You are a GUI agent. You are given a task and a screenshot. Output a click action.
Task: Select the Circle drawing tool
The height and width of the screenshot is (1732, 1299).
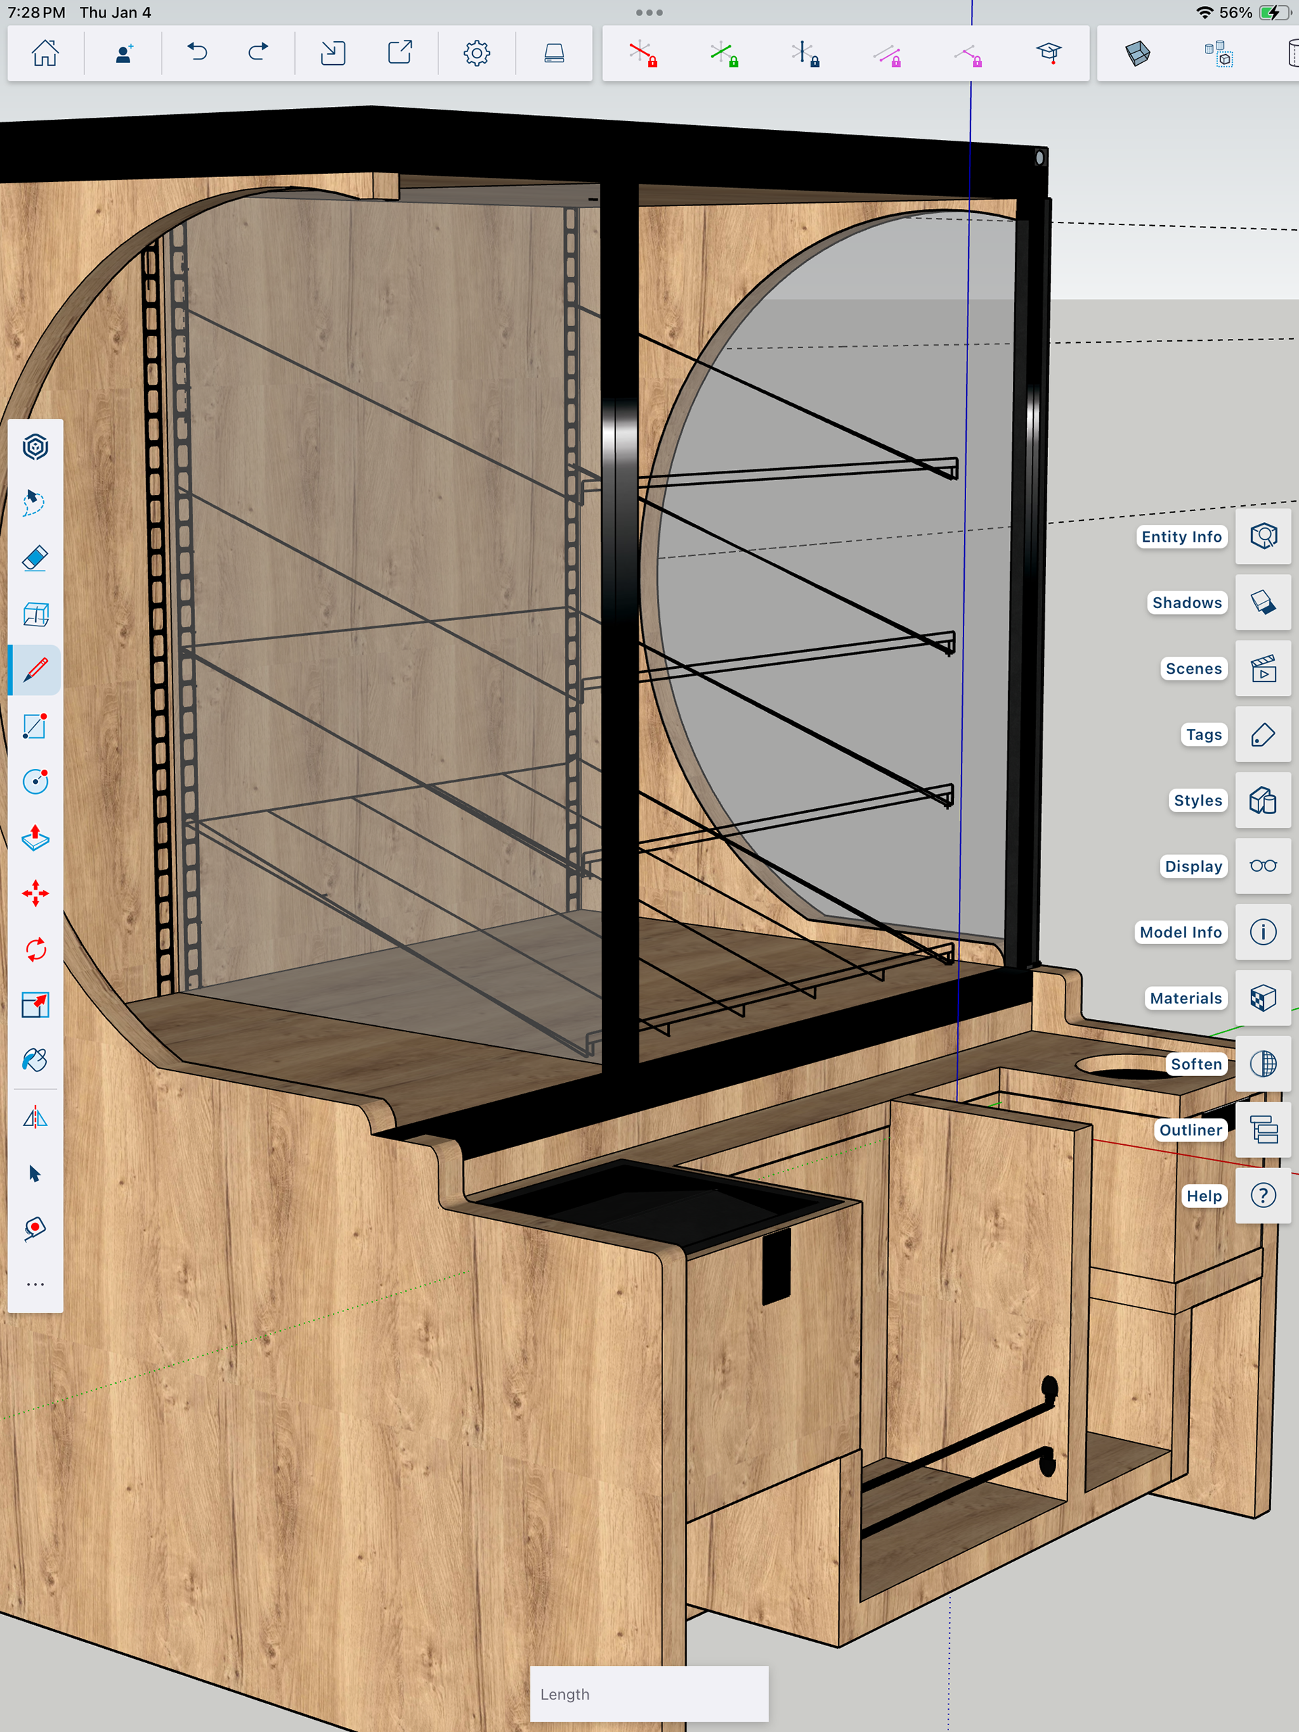(x=35, y=781)
